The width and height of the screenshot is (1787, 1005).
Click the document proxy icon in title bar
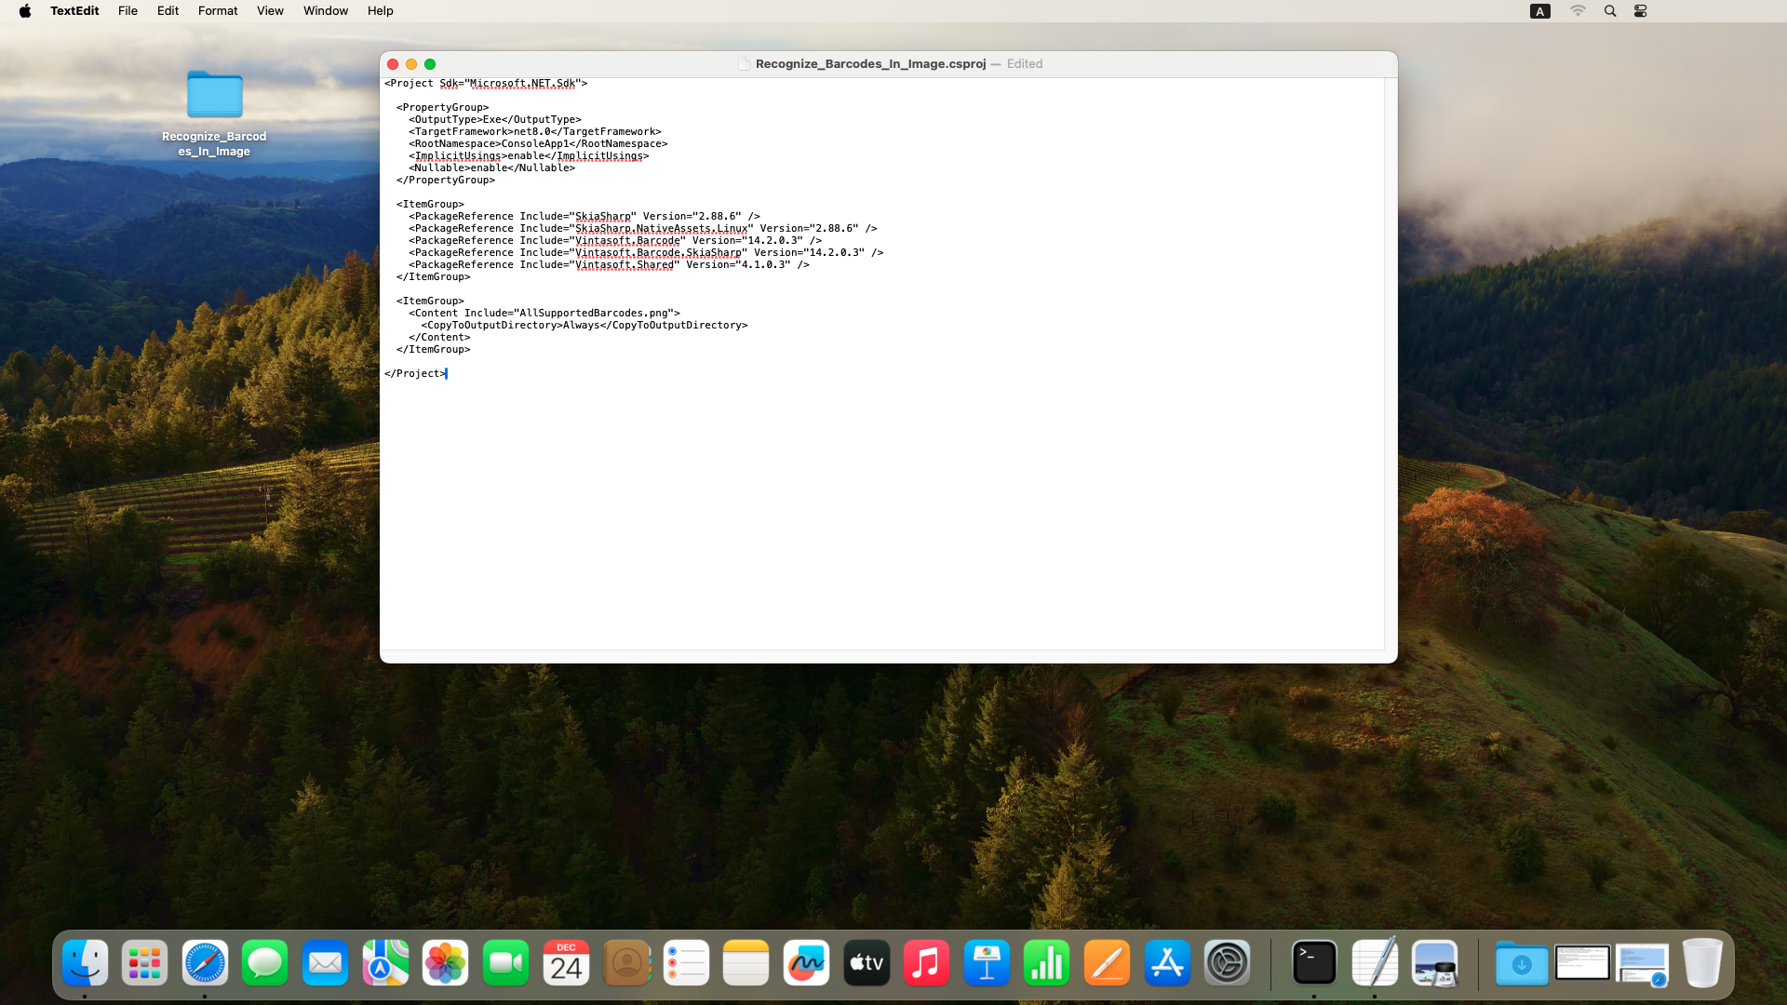pos(744,64)
